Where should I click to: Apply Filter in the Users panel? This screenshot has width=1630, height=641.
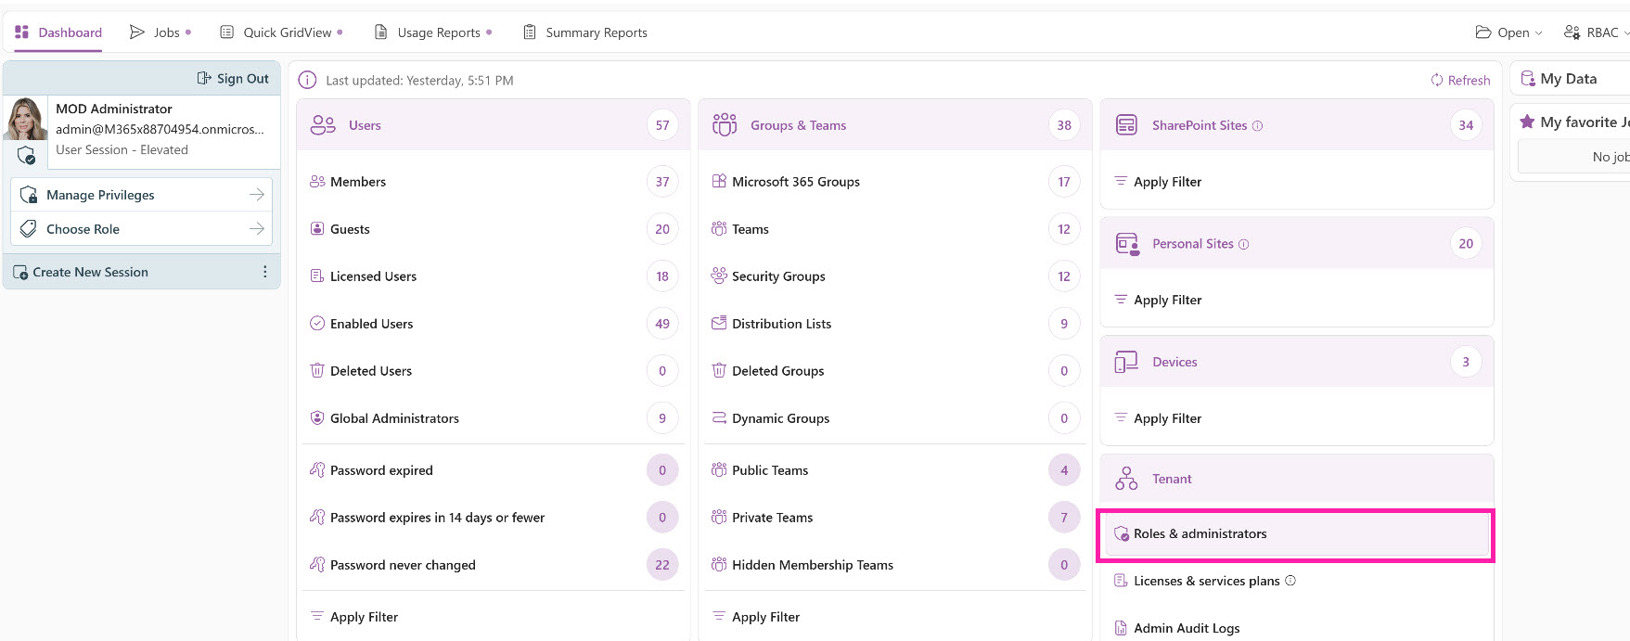click(363, 617)
